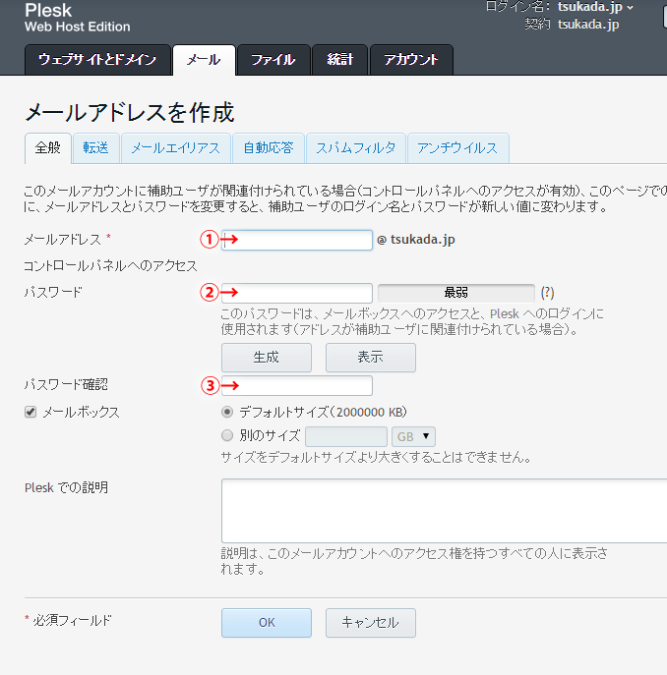This screenshot has height=675, width=667.
Task: Open the アンチウイルス sub-tab
Action: (457, 148)
